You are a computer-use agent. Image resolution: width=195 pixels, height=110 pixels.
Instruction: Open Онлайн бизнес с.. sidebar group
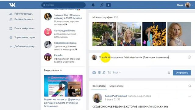[x=24, y=19]
